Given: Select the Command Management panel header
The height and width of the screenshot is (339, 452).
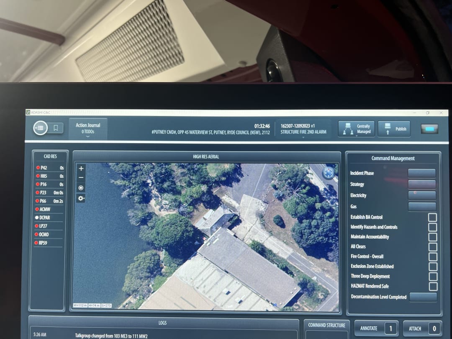Looking at the screenshot, I should 393,158.
